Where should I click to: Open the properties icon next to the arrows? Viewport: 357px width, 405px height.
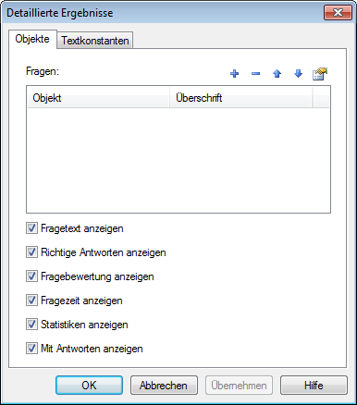pyautogui.click(x=320, y=74)
